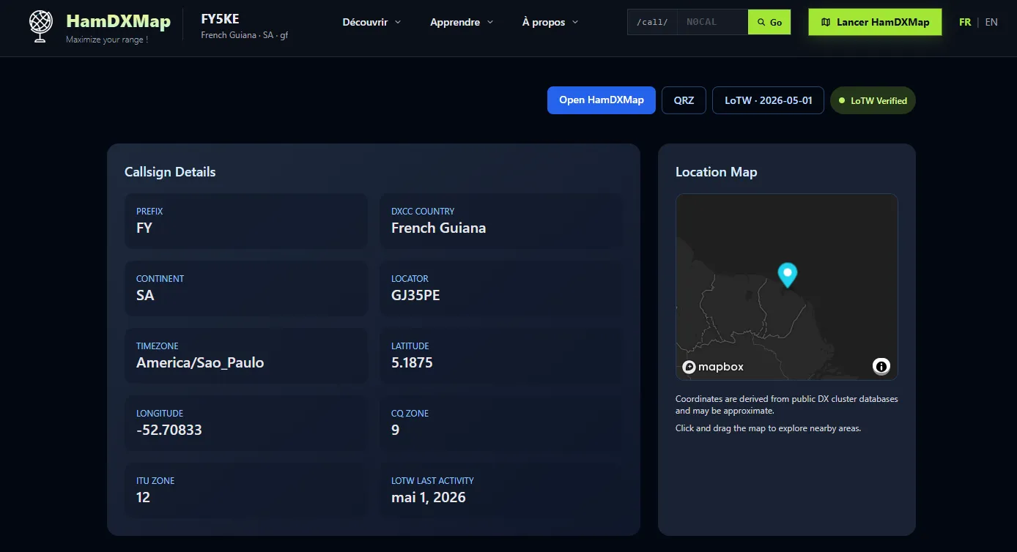The image size is (1017, 552).
Task: Select the timezone value America/Sao_Paulo
Action: (x=200, y=362)
